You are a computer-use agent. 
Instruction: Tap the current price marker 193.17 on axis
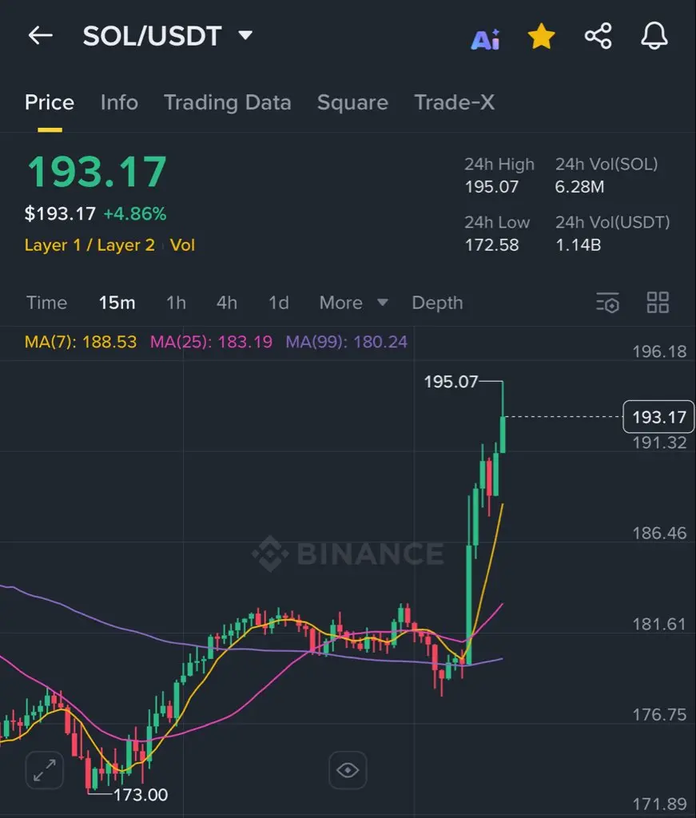[658, 417]
